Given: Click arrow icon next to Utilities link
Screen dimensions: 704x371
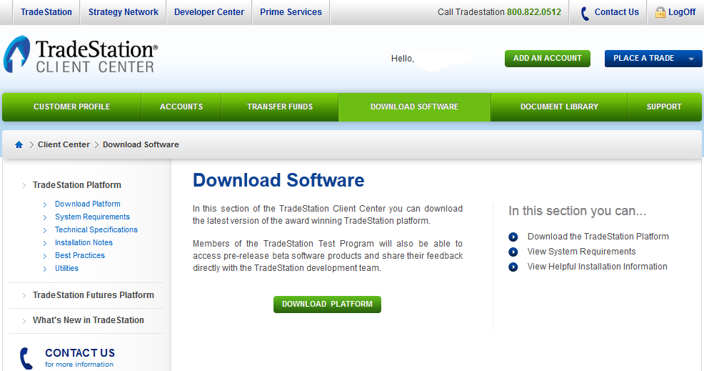Looking at the screenshot, I should pos(45,269).
